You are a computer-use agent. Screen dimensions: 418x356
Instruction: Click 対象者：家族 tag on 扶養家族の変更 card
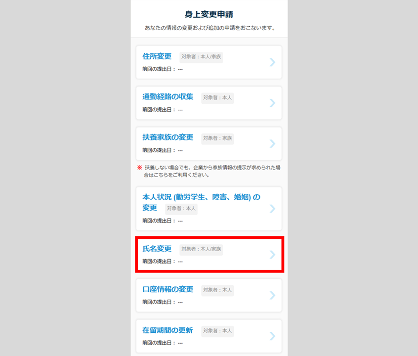tap(217, 138)
